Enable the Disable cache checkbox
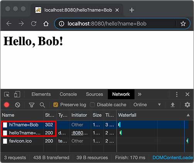This screenshot has width=194, height=163. point(92,105)
